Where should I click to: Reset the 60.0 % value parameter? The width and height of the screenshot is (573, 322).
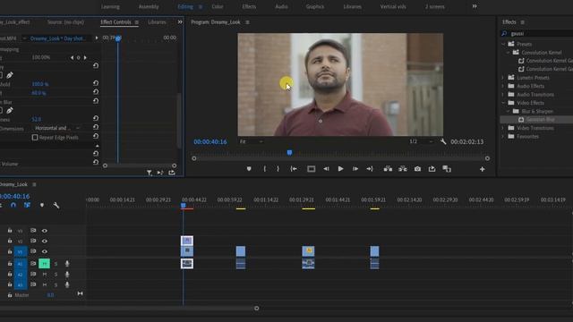[96, 92]
